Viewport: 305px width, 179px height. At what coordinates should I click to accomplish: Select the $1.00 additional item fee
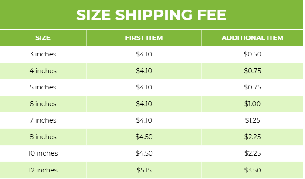[x=252, y=104]
